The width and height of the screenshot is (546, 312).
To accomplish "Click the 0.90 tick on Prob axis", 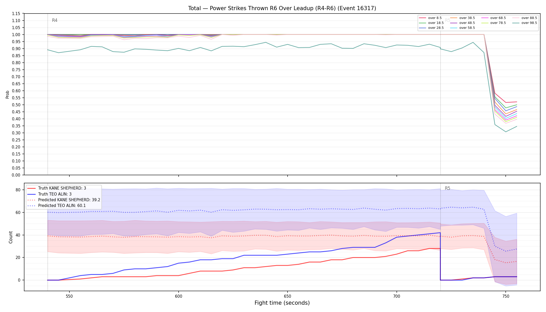I will click(x=16, y=49).
